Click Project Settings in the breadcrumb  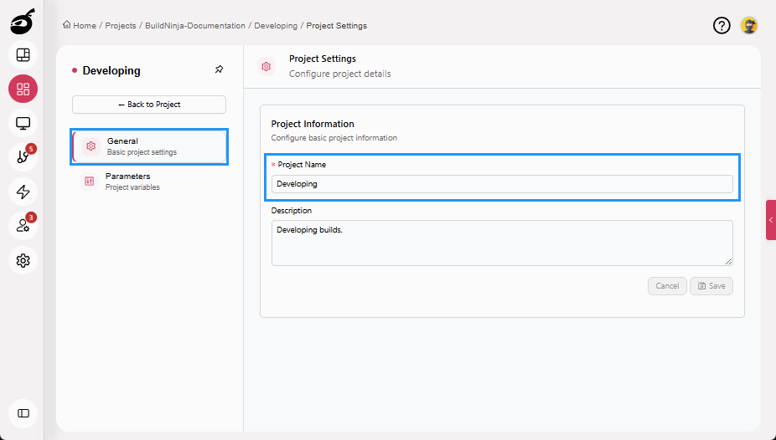pyautogui.click(x=337, y=26)
